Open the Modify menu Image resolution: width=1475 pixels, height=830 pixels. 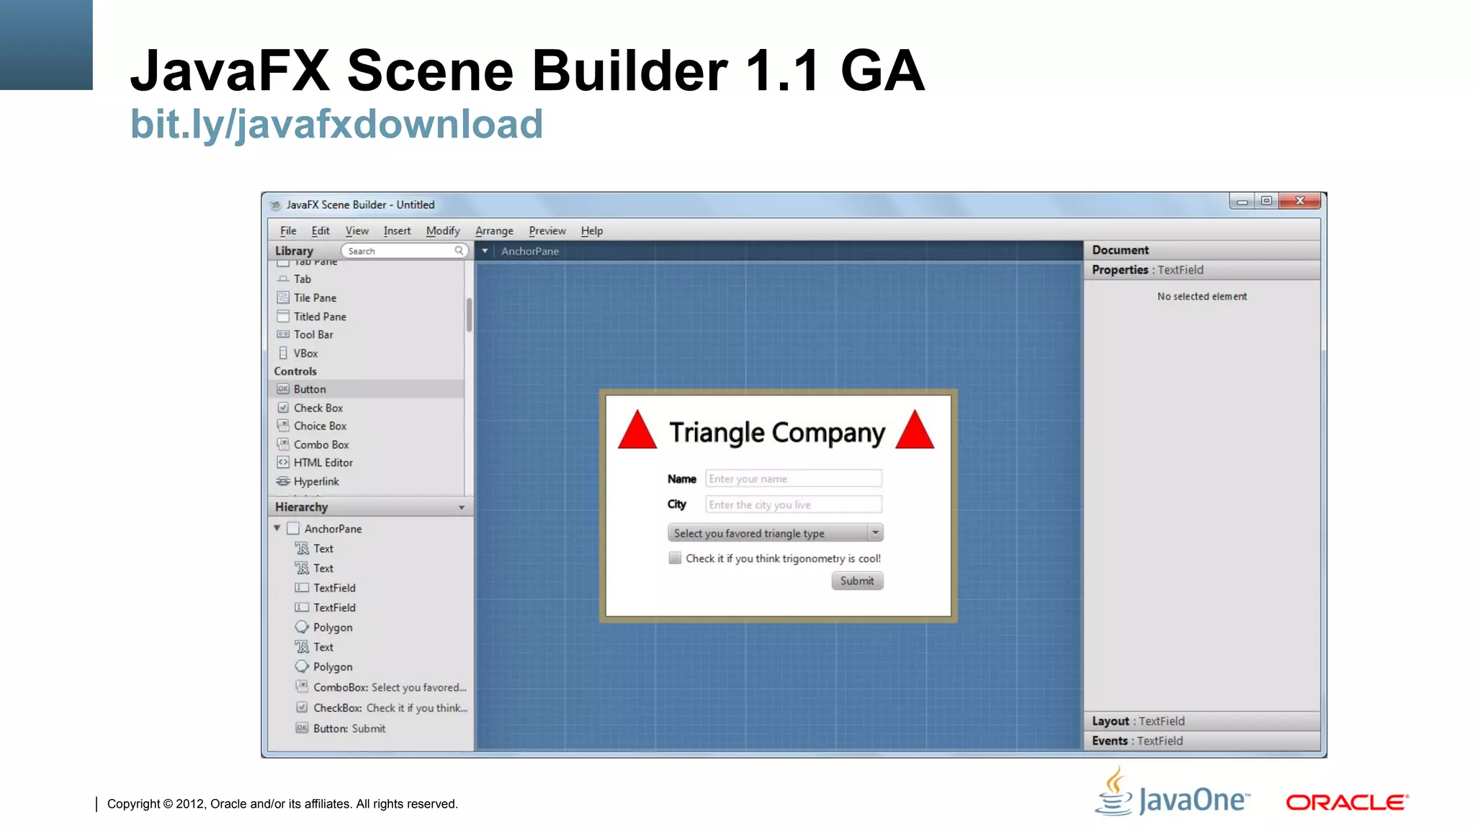(x=443, y=231)
